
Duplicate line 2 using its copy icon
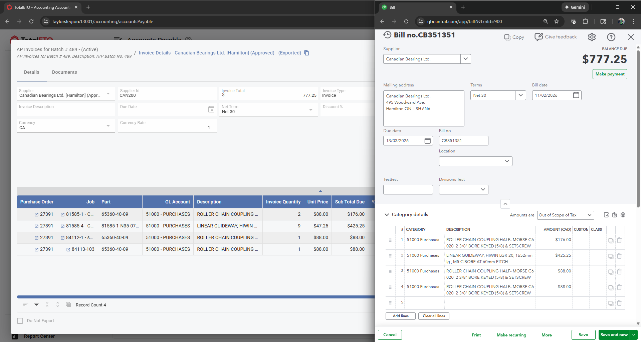click(611, 256)
